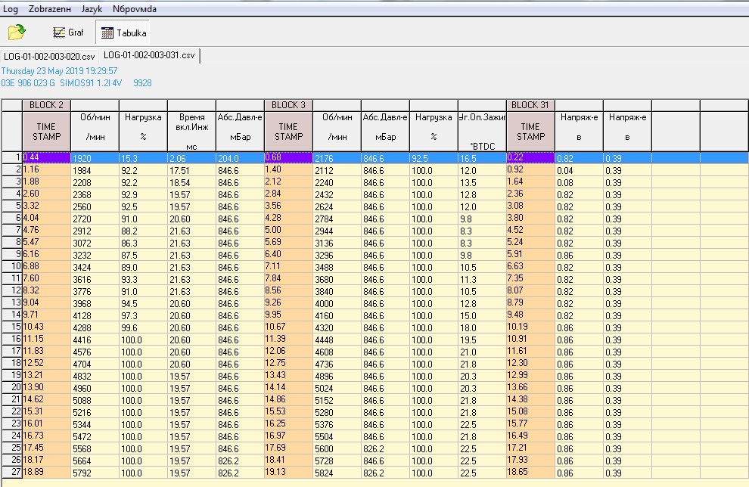
Task: Click the open folder icon
Action: tap(17, 33)
